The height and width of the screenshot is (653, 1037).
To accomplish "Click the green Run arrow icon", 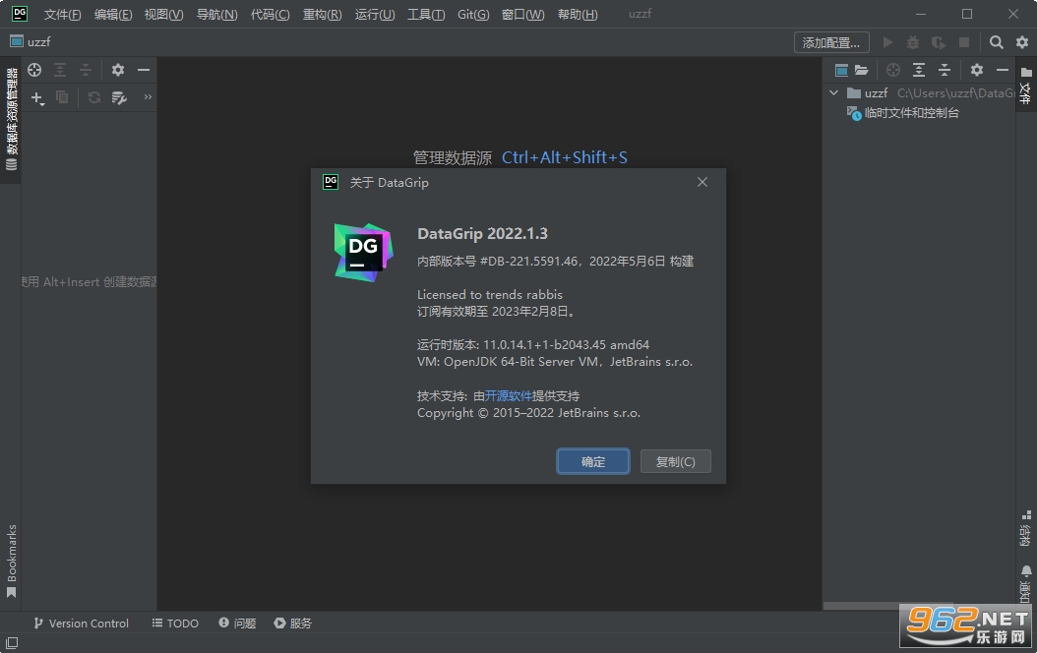I will coord(887,42).
